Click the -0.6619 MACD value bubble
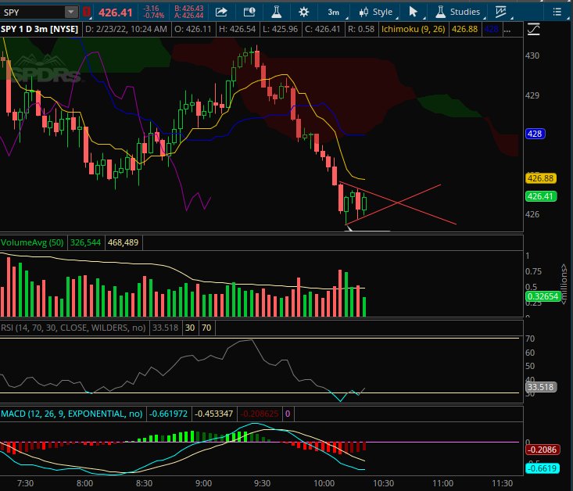 (x=543, y=468)
